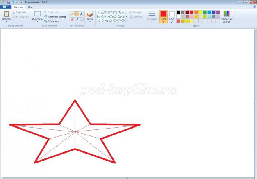257x179 pixels.
Task: Open the Thickness (Толщина) dropdown
Action: point(152,16)
